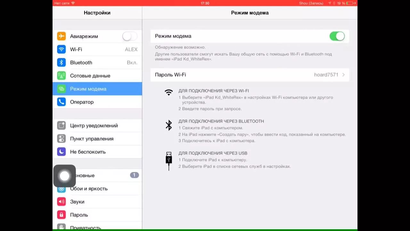Screen dimensions: 410x231
Task: Tap the Wi-Fi connection instructions icon
Action: [x=168, y=92]
